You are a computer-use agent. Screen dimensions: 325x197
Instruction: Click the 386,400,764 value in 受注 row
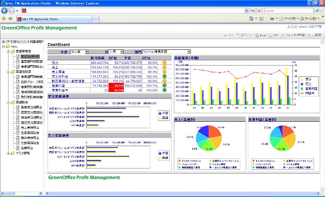click(100, 63)
